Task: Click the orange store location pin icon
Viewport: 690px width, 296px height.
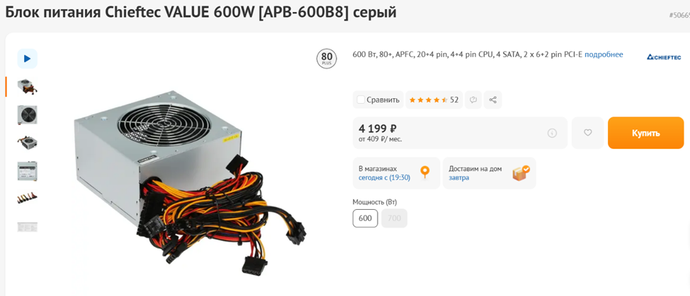Action: point(424,172)
